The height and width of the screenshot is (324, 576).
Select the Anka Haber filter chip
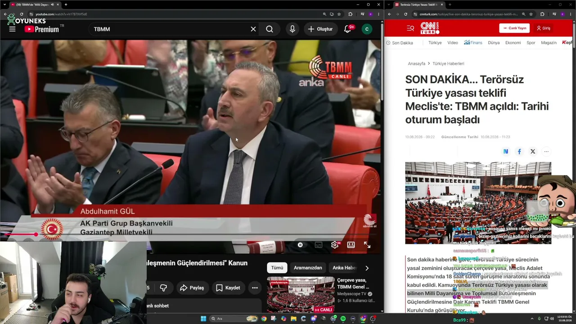[344, 268]
